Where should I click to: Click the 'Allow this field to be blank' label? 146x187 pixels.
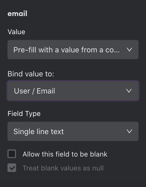(65, 154)
